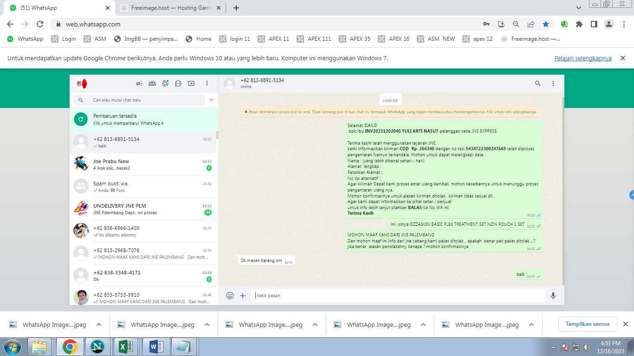Open the Channels icon in WhatsApp

point(178,83)
